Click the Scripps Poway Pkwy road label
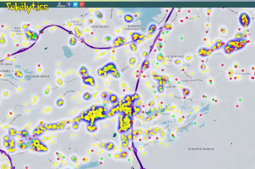The width and height of the screenshot is (255, 169). tap(192, 80)
